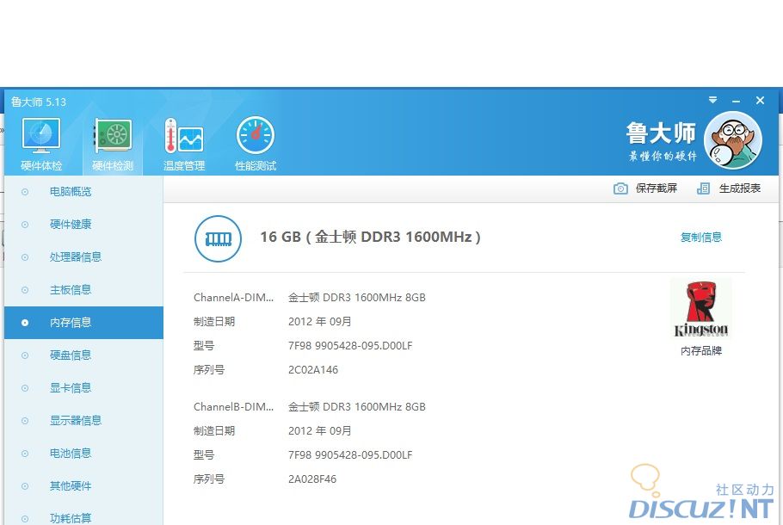The image size is (783, 525).
Task: Click the bullet icon beside 其他硬件
Action: (24, 486)
